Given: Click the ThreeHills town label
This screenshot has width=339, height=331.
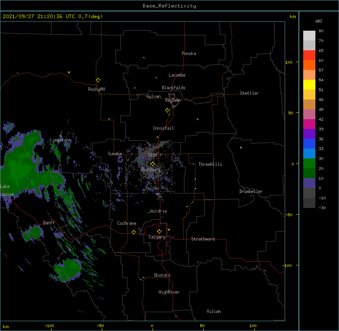Looking at the screenshot, I should coord(210,164).
